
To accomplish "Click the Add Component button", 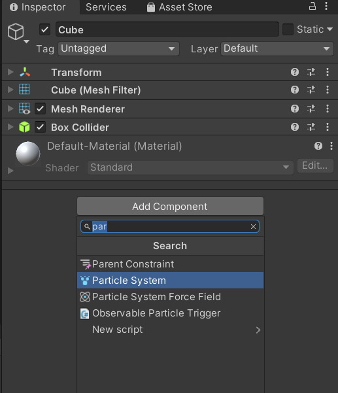I will tap(171, 206).
